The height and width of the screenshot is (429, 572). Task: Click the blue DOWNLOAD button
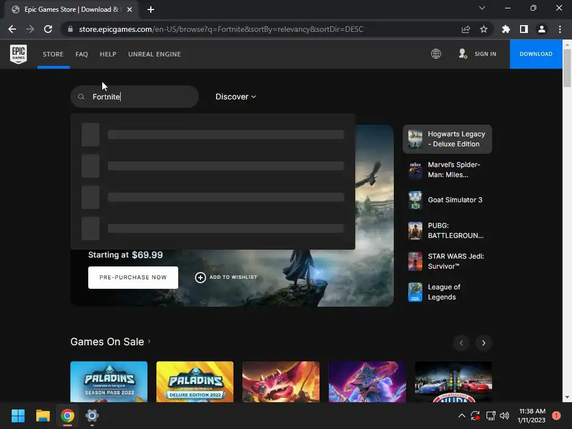(536, 54)
